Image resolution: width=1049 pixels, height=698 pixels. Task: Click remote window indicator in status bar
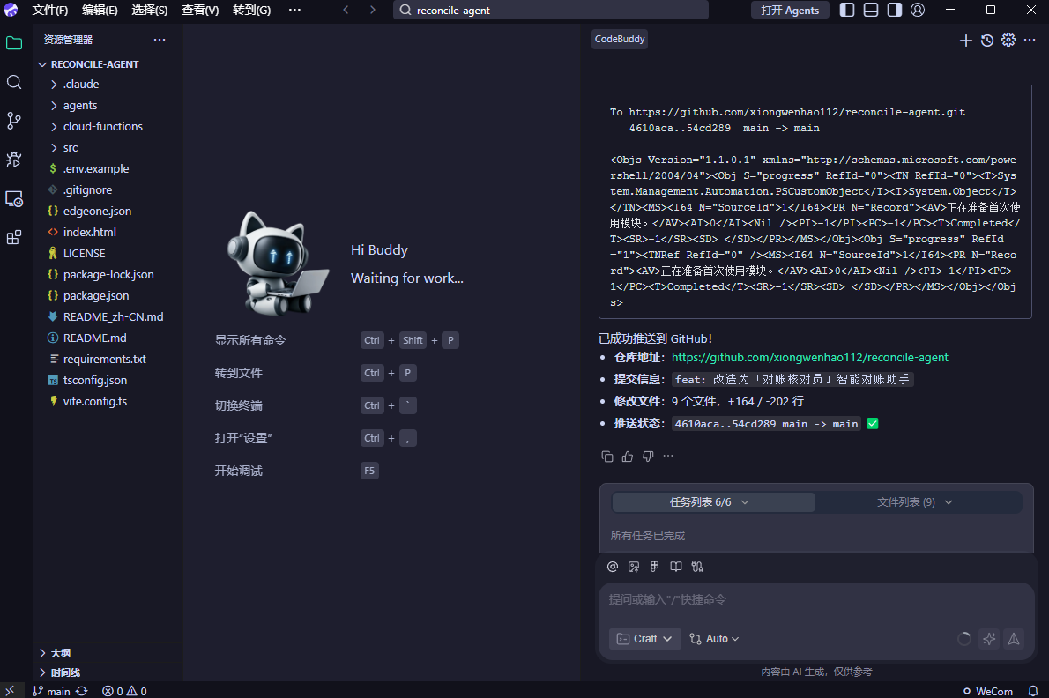point(10,691)
